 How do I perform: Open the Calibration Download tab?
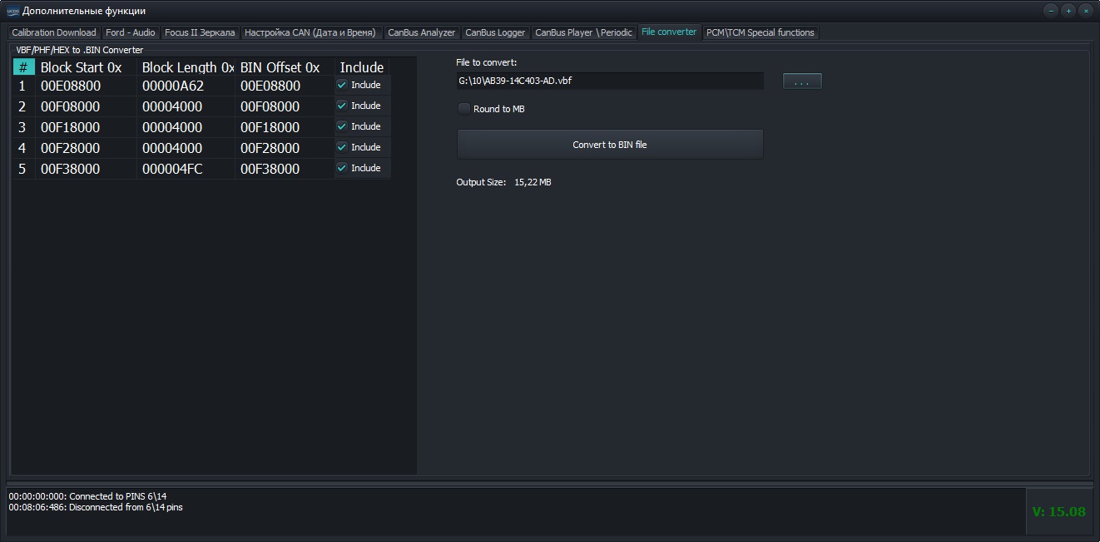54,32
